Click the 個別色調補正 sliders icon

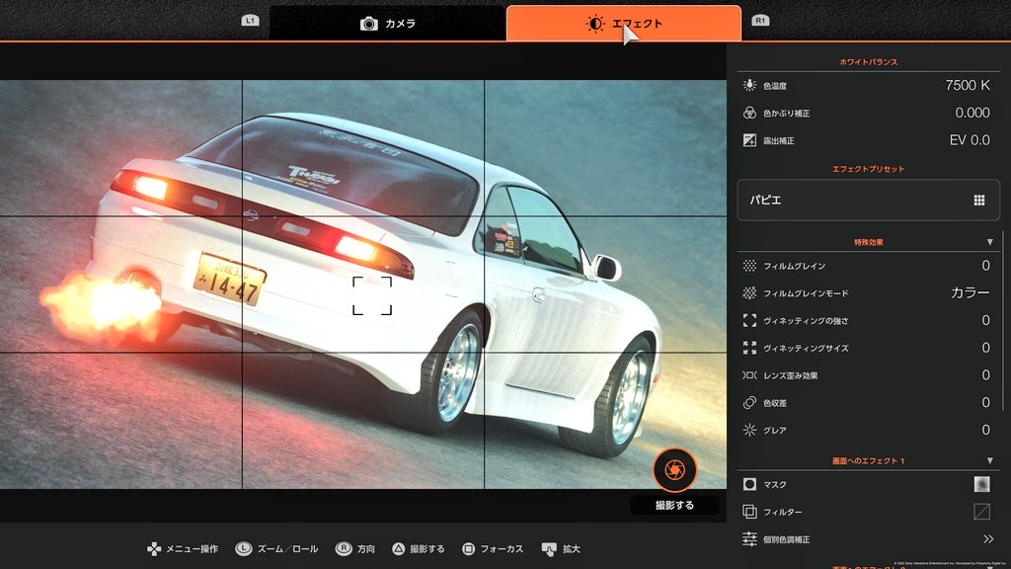point(749,538)
